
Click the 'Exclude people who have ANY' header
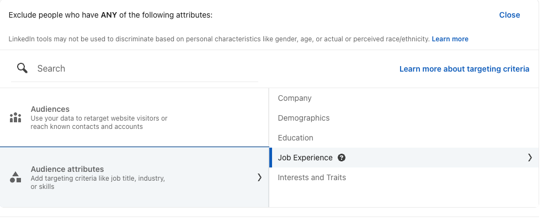coord(110,15)
